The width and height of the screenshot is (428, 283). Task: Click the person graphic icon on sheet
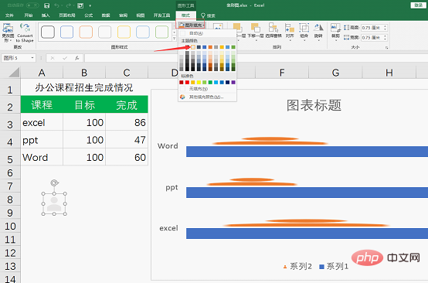(54, 204)
